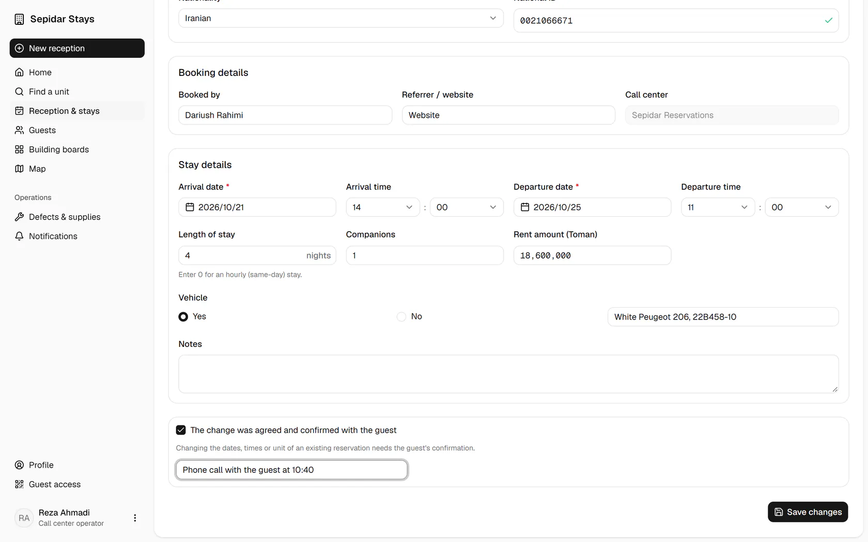Click the Defects & supplies wrench icon
The image size is (868, 542).
coord(19,217)
